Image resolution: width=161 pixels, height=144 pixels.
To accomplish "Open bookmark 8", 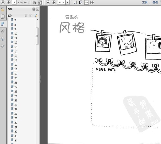I will coord(15,25).
